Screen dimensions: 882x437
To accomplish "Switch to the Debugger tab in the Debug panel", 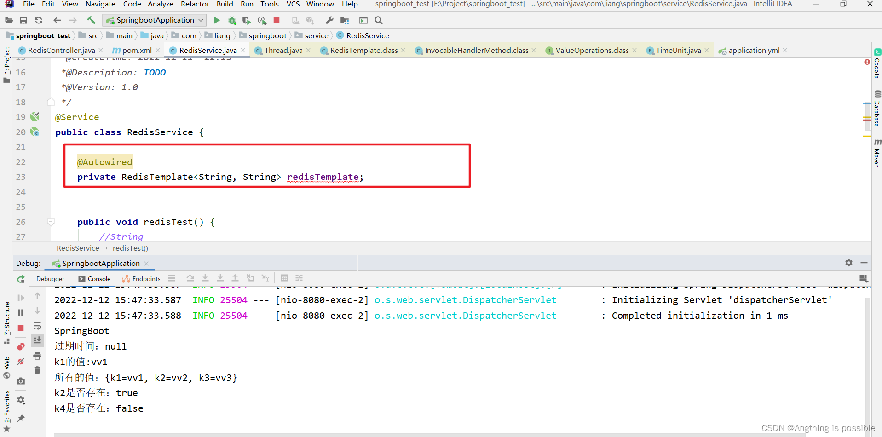I will [x=50, y=279].
